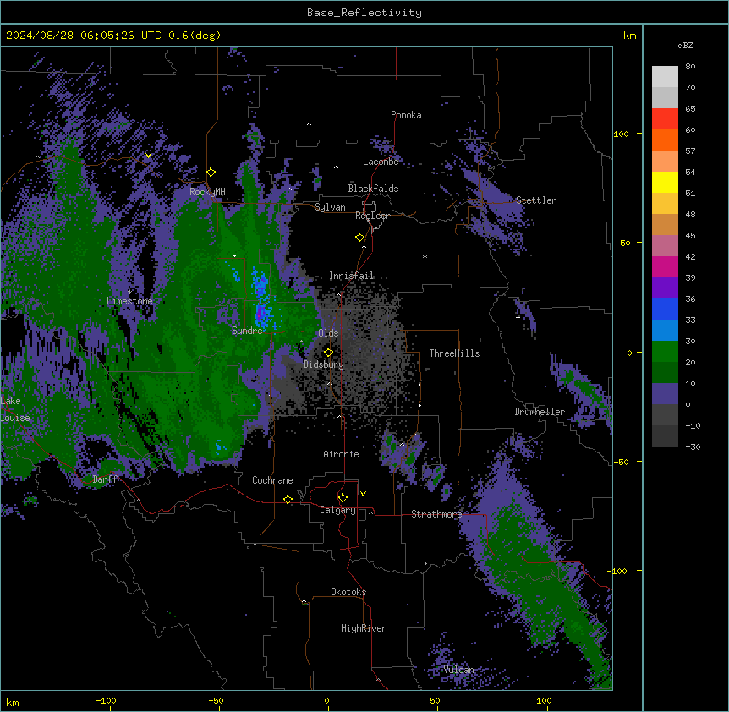Screen dimensions: 729x712
Task: Click the magenta storm core northeast of Sundre
Action: 260,312
